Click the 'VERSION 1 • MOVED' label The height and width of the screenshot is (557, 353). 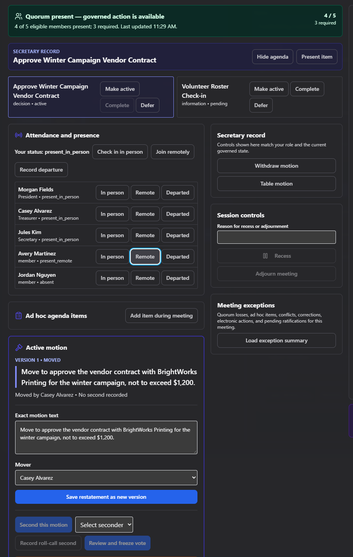(x=38, y=360)
